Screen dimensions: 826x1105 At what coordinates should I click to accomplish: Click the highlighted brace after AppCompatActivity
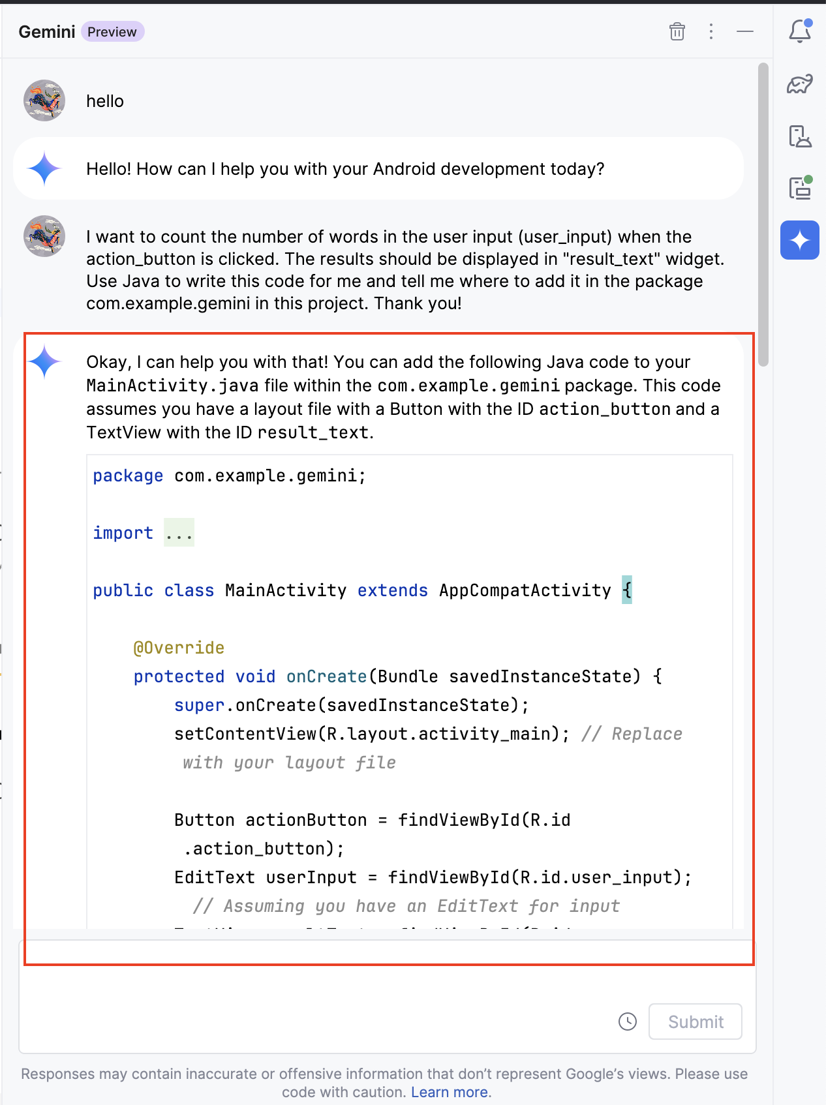click(x=627, y=590)
